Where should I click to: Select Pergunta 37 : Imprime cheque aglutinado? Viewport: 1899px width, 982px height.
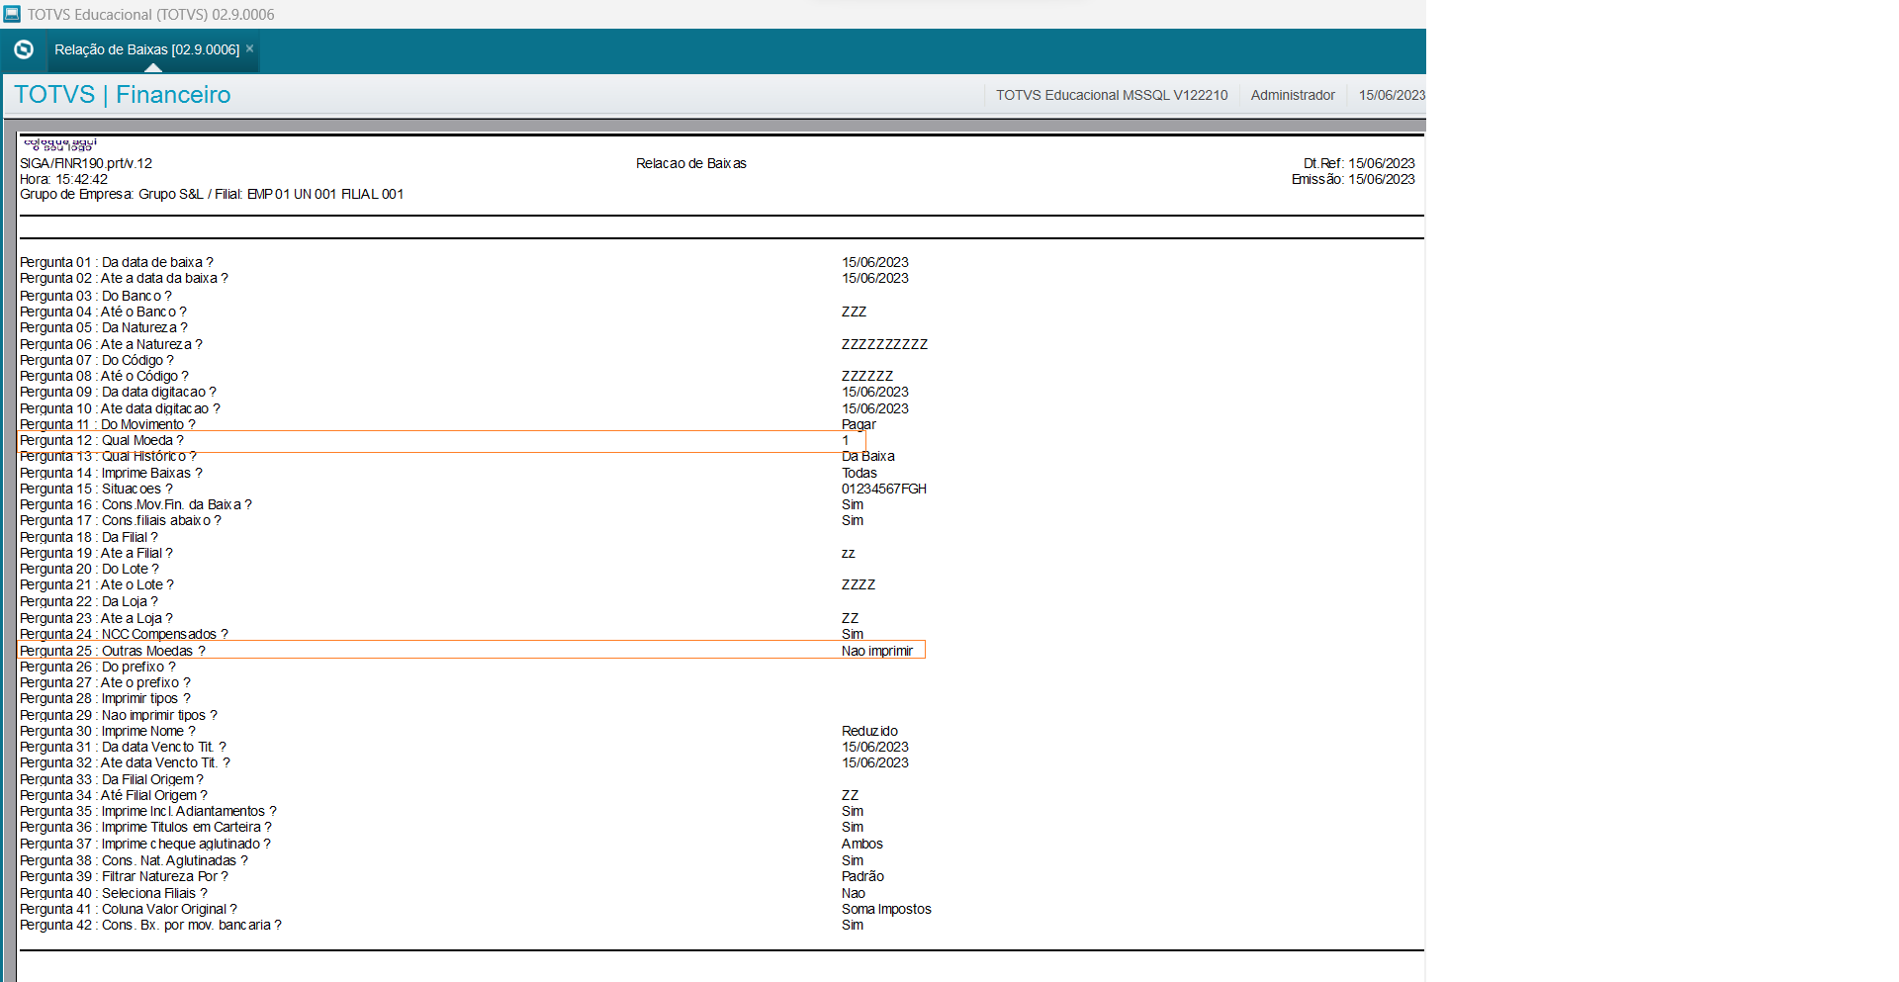[145, 844]
